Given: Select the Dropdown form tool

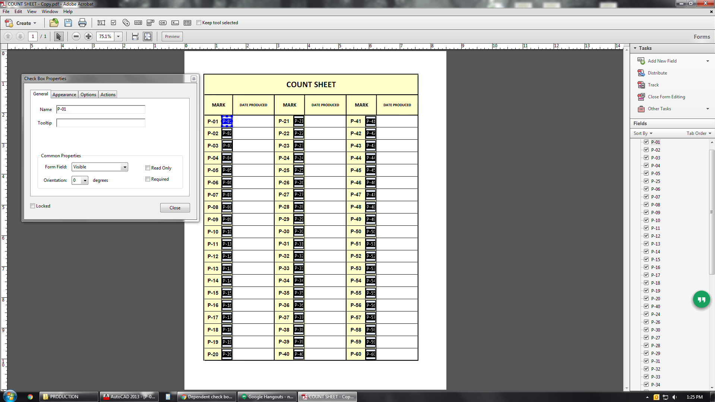Looking at the screenshot, I should tap(151, 23).
